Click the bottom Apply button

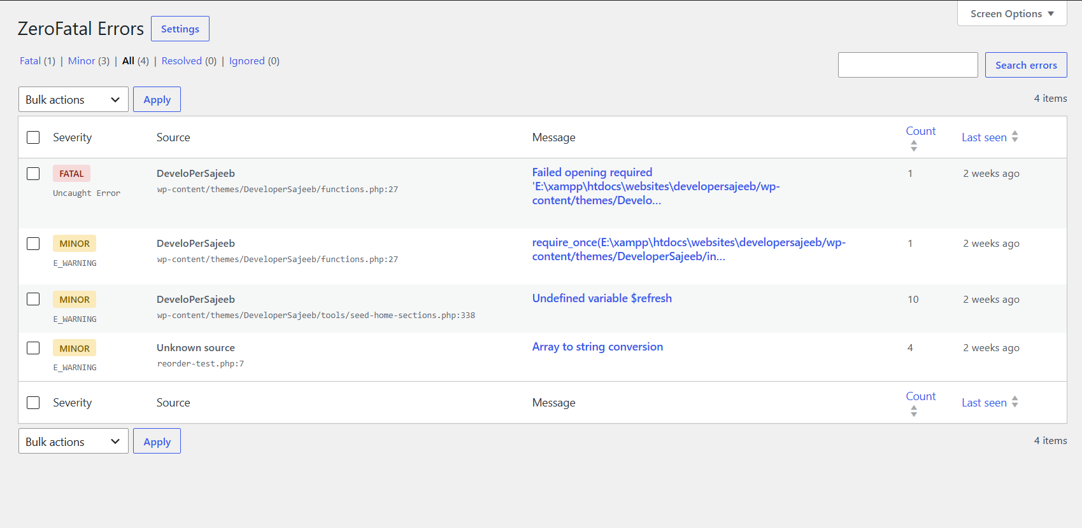point(157,441)
